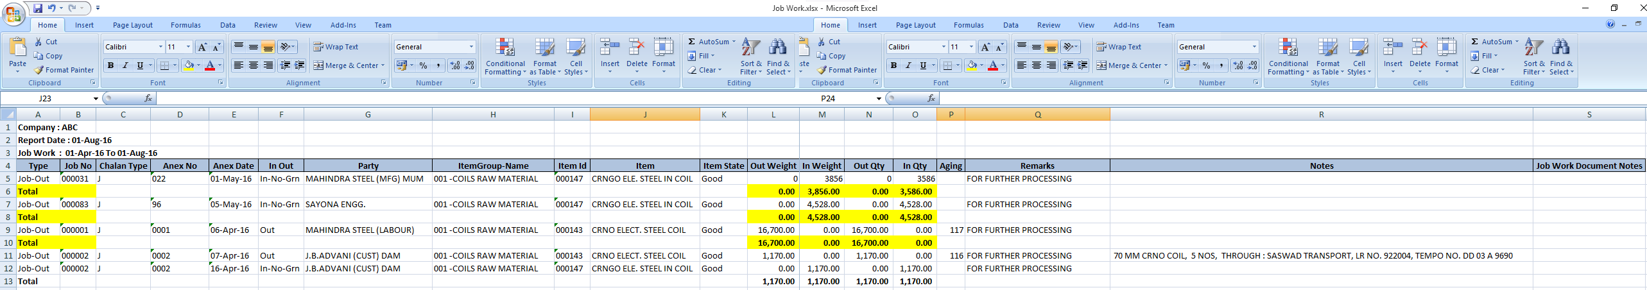Toggle Bold in the left ribbon

[110, 65]
